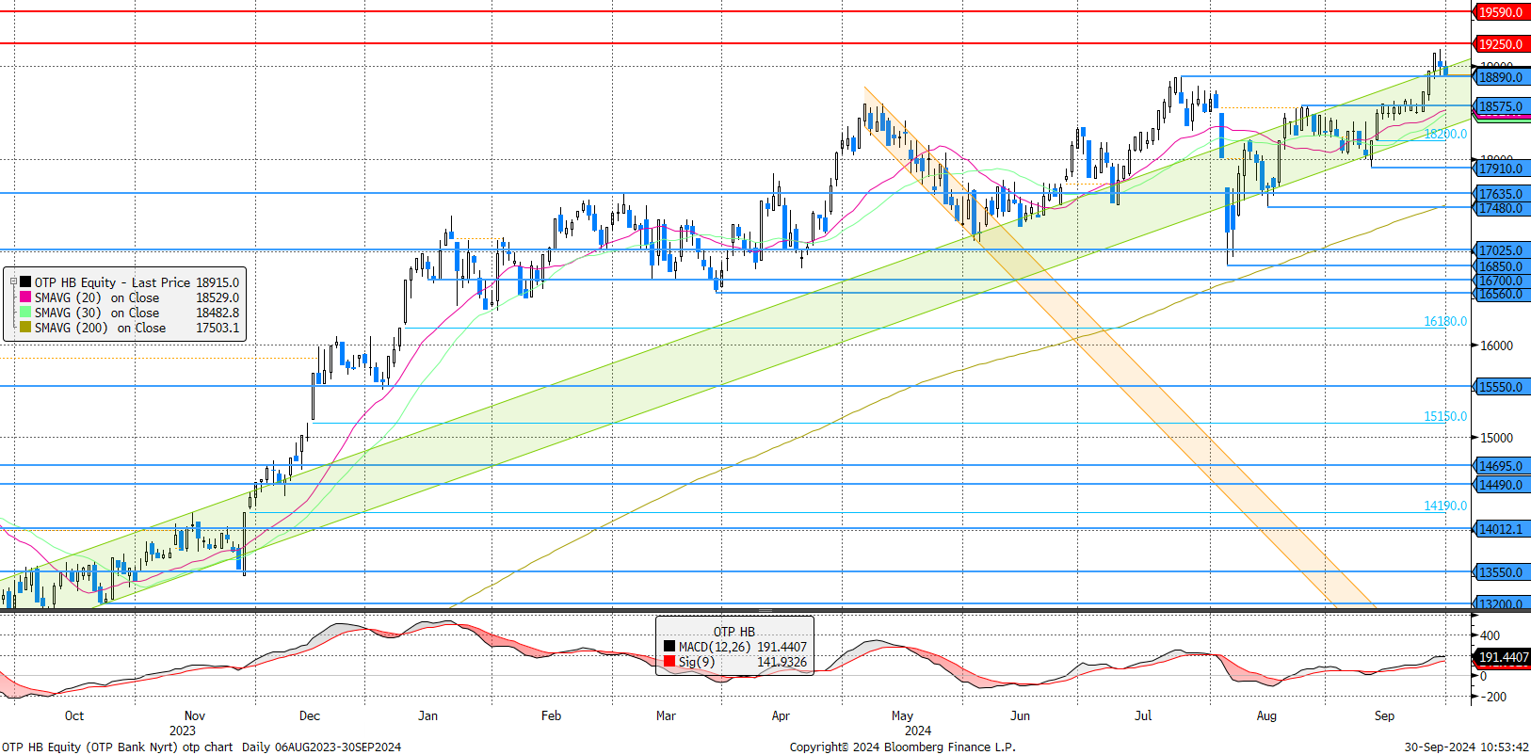This screenshot has height=755, width=1531.
Task: Click the Aug label on time axis
Action: pyautogui.click(x=1267, y=715)
